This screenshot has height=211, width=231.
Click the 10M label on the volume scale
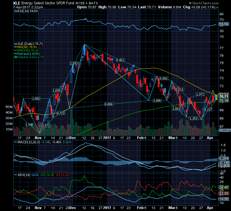[x=9, y=129]
